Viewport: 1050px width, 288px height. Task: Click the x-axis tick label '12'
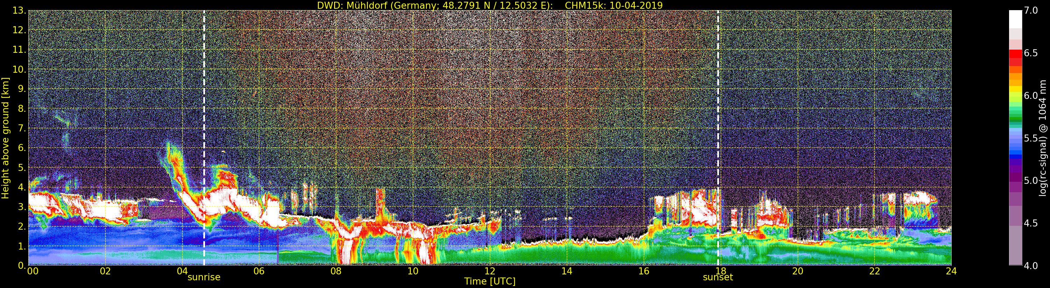coord(490,271)
